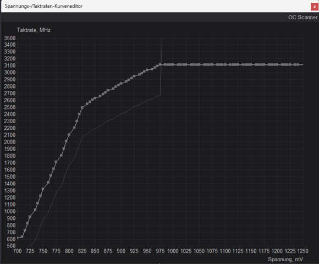Click the flat curve point at 1000 mV

click(x=173, y=65)
